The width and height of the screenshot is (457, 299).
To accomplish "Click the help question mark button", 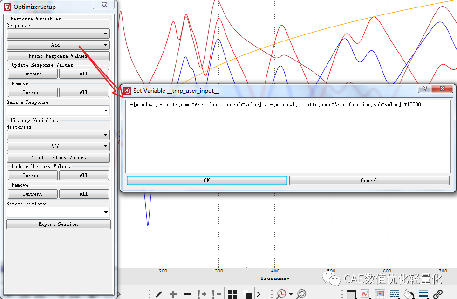I will pos(424,88).
